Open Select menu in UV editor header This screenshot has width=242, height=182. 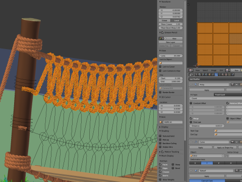[x=205, y=70]
